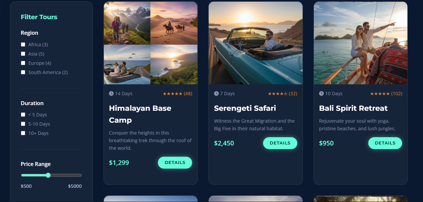Check the Asia region checkbox
The height and width of the screenshot is (202, 423).
pos(23,54)
